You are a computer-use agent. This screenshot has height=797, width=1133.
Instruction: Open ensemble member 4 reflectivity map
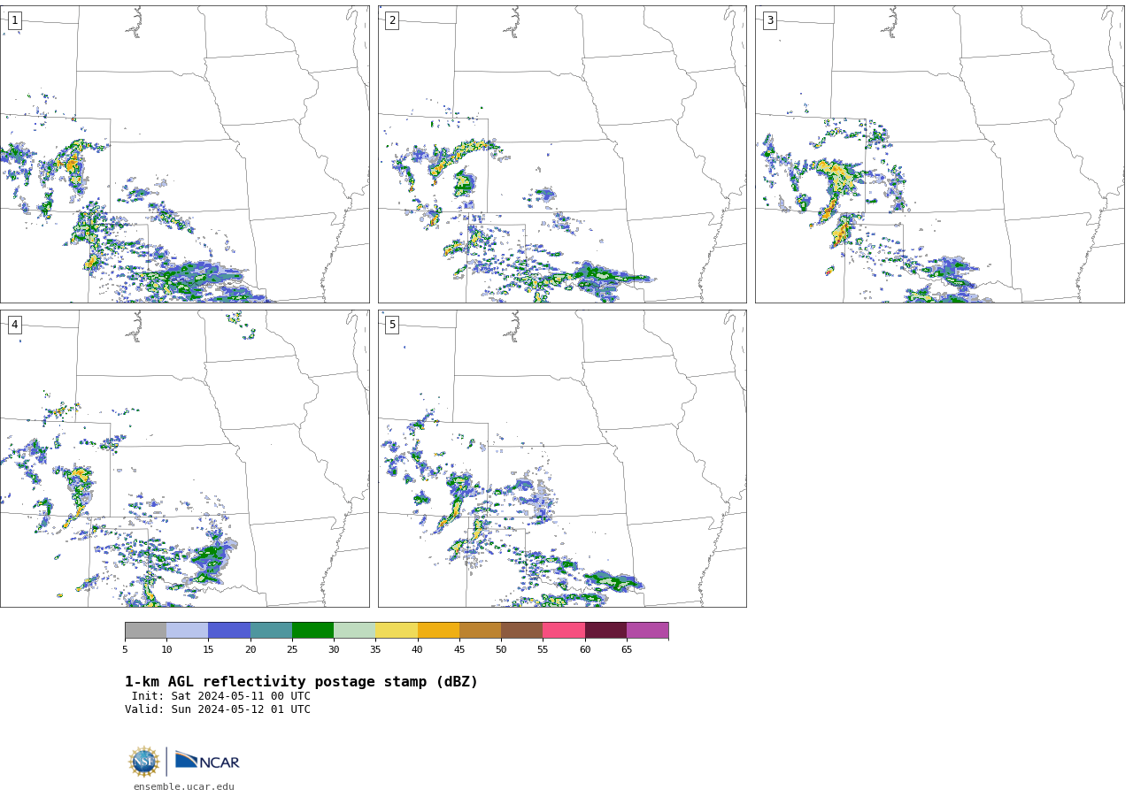(x=184, y=458)
